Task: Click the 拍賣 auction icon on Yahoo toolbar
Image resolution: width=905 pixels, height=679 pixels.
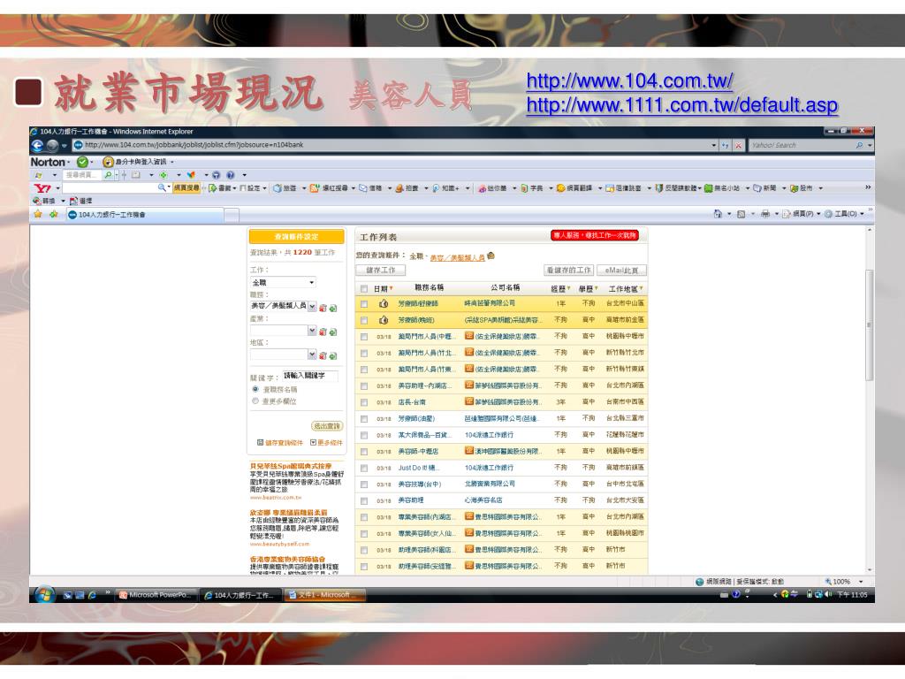Action: [399, 188]
